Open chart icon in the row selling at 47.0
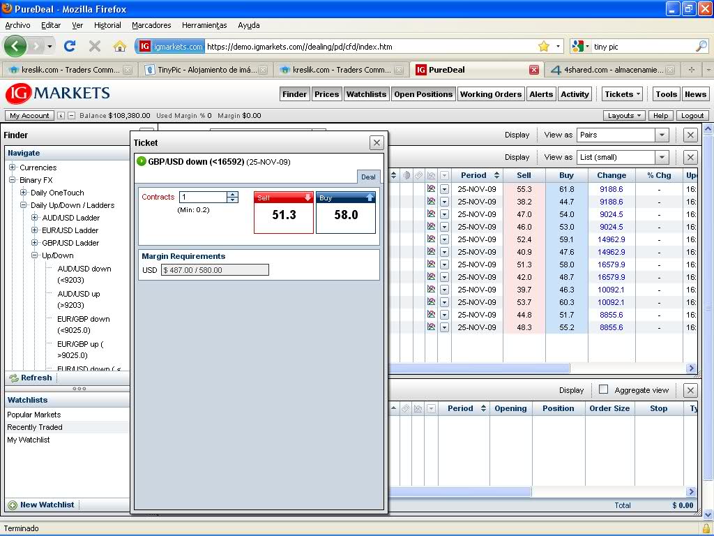Viewport: 714px width, 536px height. pos(431,214)
